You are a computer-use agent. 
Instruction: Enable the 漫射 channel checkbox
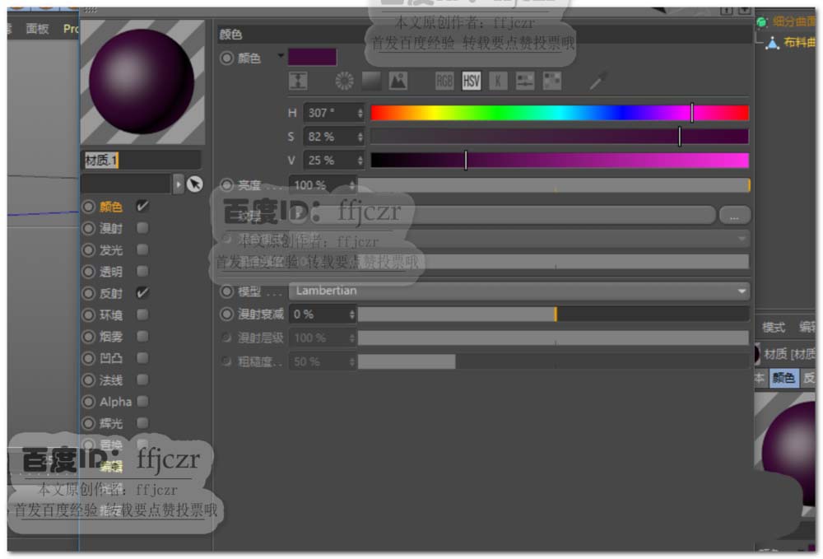(142, 228)
